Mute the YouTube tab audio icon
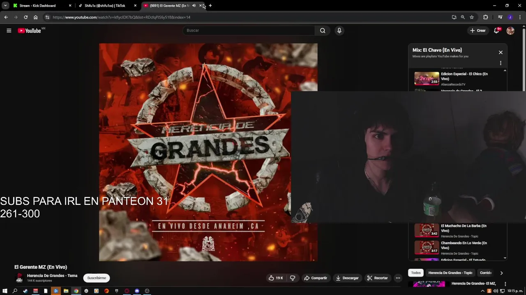 [x=194, y=6]
